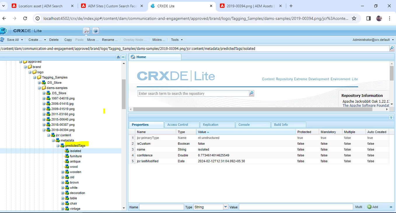
Task: Click the furniture node icon
Action: pyautogui.click(x=67, y=156)
